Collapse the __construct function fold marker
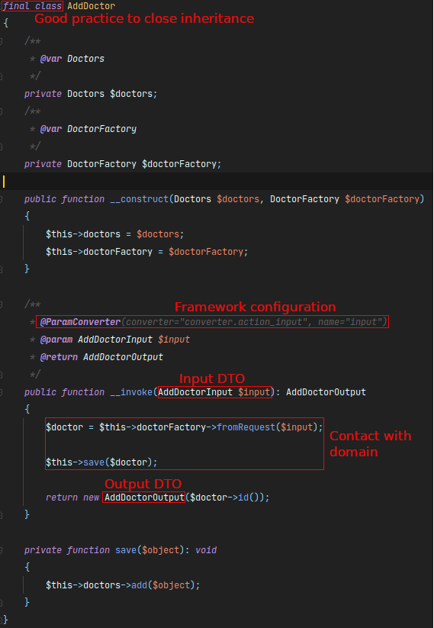This screenshot has width=434, height=628. coord(2,199)
